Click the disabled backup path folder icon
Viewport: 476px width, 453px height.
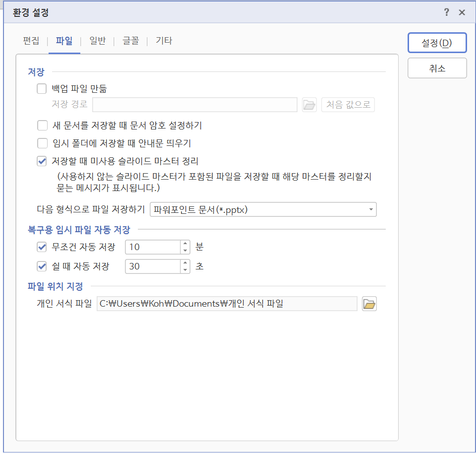[x=309, y=105]
